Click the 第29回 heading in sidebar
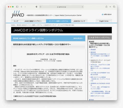The height and width of the screenshot is (108, 123). [92, 42]
